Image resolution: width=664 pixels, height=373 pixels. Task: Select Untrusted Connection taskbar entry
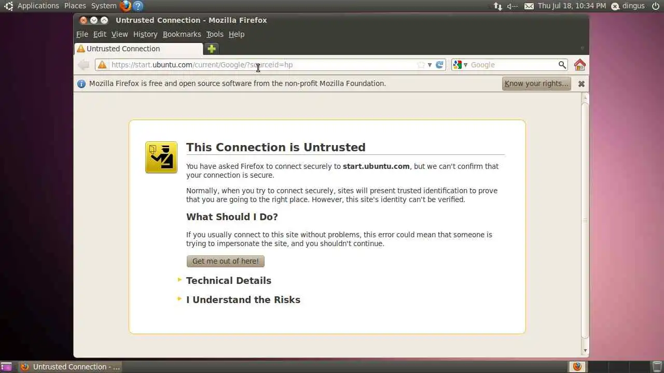coord(71,367)
